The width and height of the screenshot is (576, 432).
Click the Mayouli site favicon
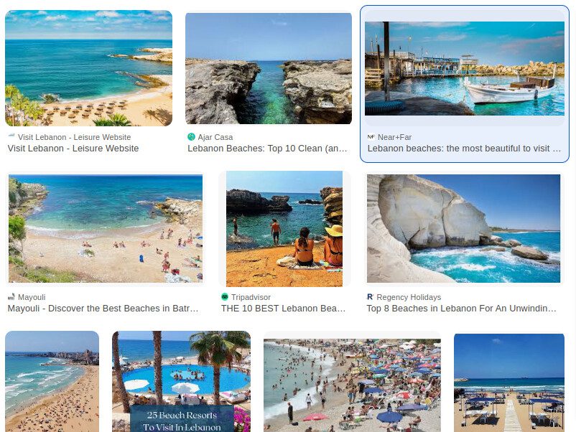click(x=11, y=297)
